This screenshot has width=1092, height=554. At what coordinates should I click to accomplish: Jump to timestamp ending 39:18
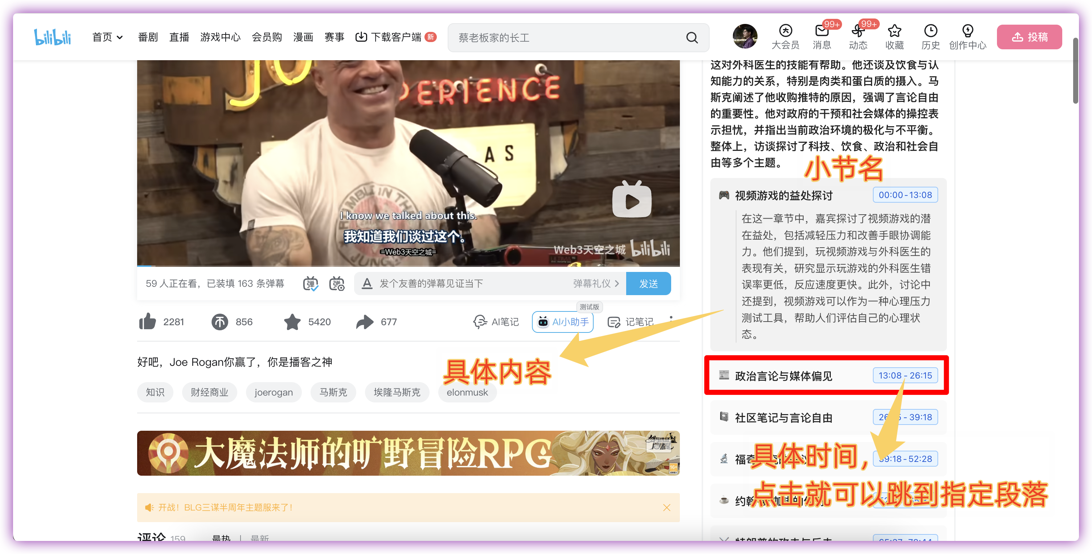[x=905, y=417]
